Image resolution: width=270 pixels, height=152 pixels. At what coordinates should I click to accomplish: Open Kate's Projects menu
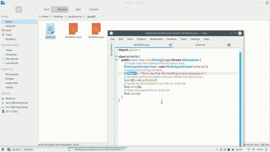coord(141,39)
